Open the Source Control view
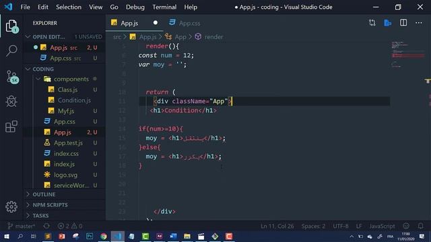 tap(12, 77)
